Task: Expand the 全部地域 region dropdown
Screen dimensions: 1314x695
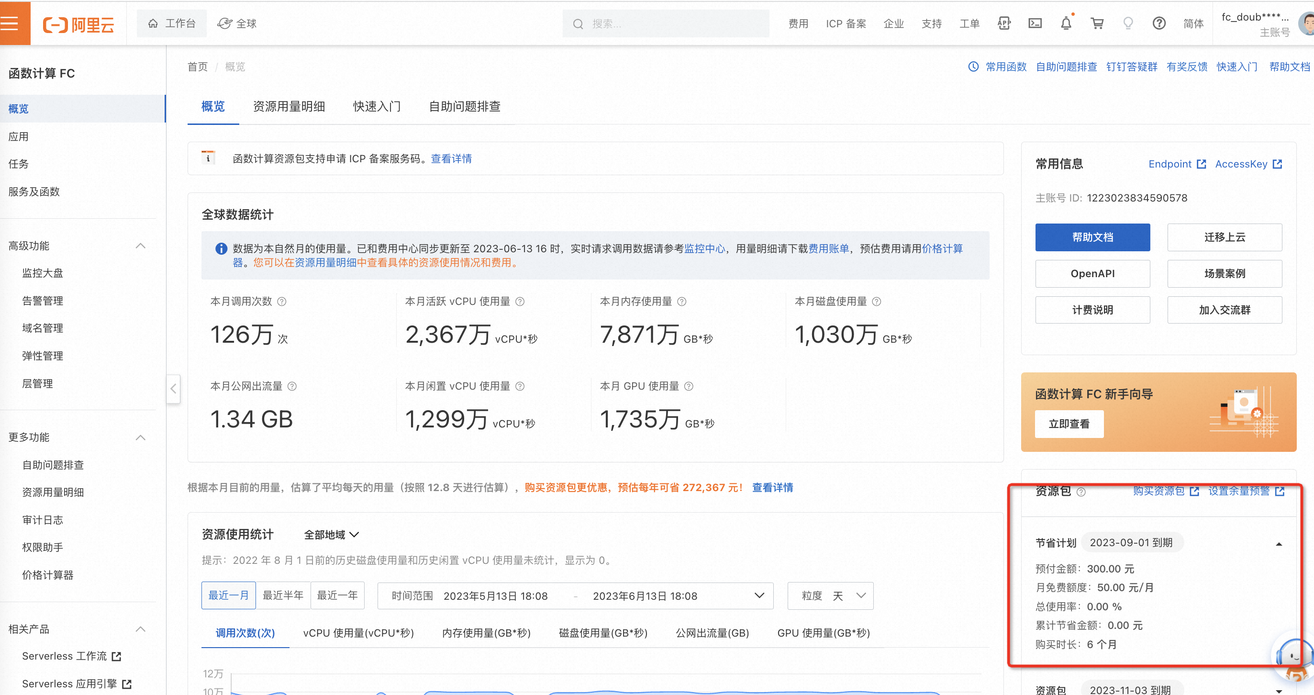Action: [331, 534]
